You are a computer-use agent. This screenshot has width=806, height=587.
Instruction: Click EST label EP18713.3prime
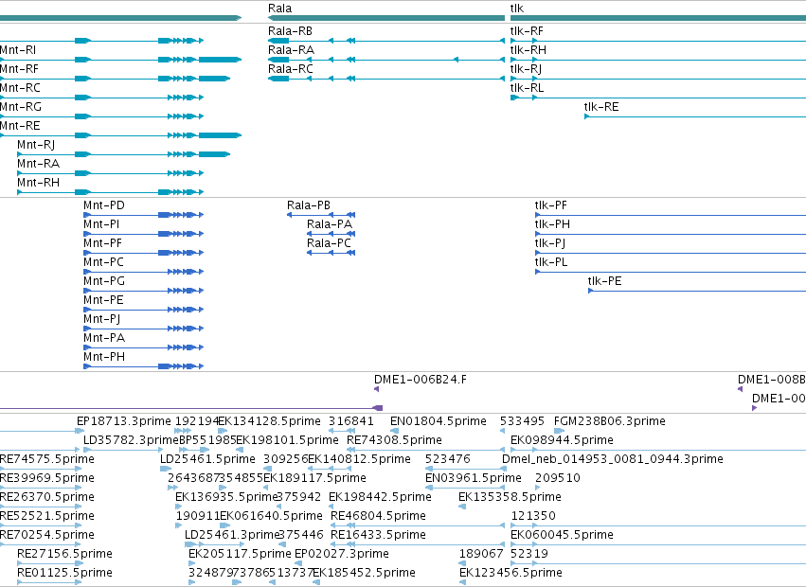coord(123,421)
